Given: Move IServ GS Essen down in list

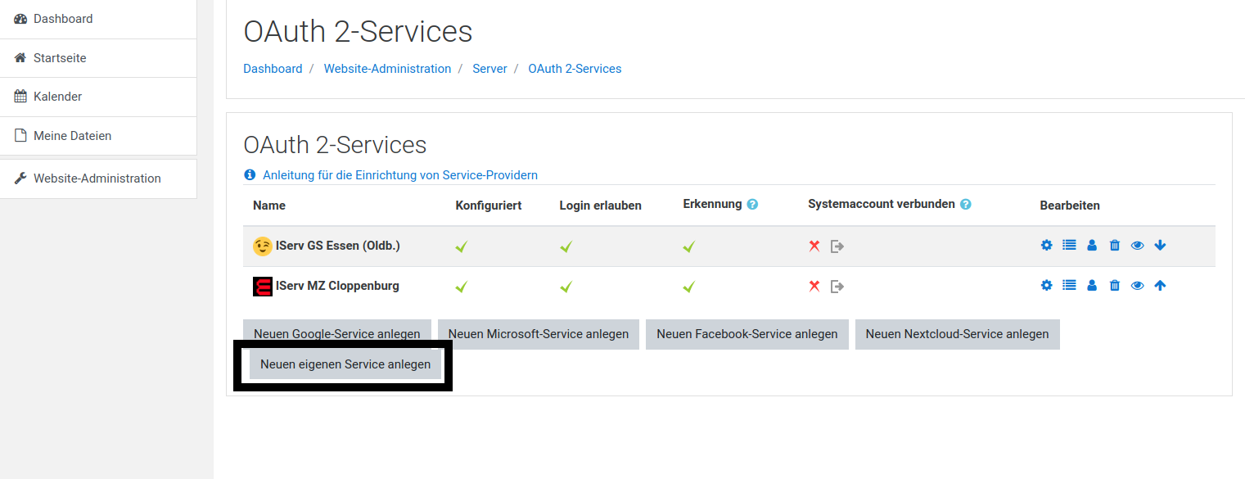Looking at the screenshot, I should (1160, 245).
